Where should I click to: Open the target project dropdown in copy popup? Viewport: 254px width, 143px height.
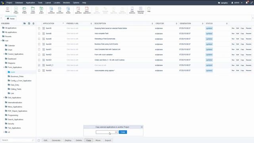[x=107, y=132]
